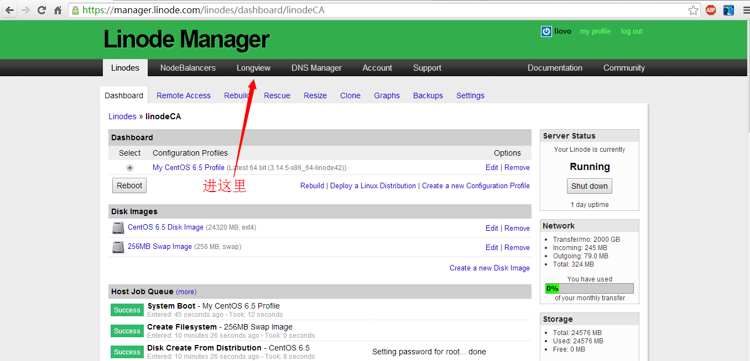Click the Deploy a Linux Distribution link

373,186
